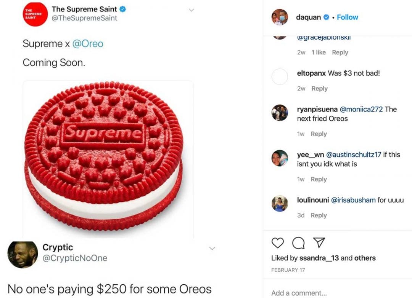This screenshot has height=298, width=412.
Task: Click the verified badge next to daquan
Action: pos(326,17)
